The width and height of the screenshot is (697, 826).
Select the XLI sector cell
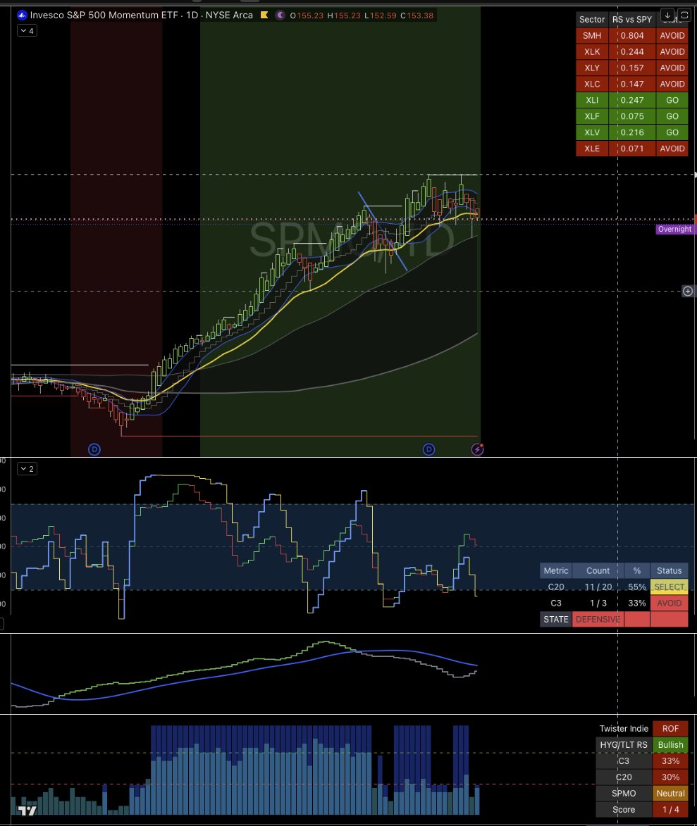point(592,100)
